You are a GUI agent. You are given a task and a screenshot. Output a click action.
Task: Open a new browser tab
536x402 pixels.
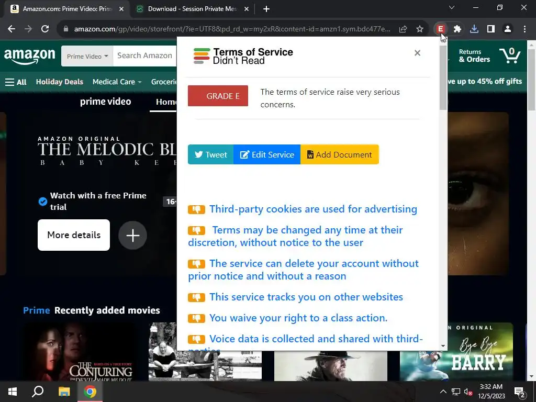click(266, 9)
